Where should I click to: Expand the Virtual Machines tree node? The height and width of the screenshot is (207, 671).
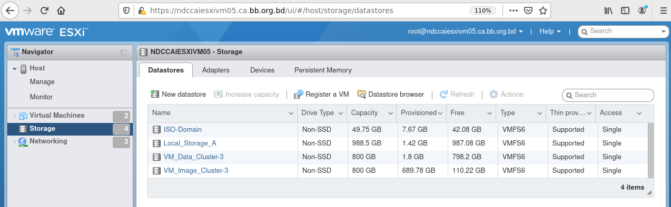click(14, 116)
